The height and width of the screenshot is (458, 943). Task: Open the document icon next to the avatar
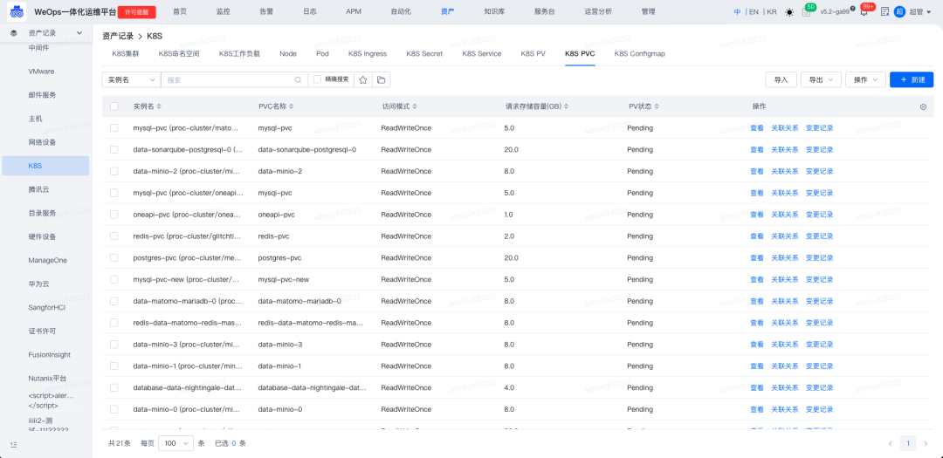coord(884,12)
